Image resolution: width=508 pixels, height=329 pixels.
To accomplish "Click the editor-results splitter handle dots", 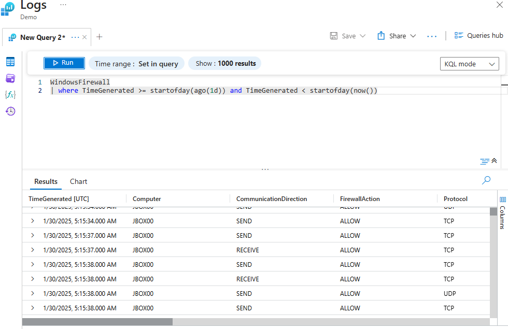I will tap(265, 169).
